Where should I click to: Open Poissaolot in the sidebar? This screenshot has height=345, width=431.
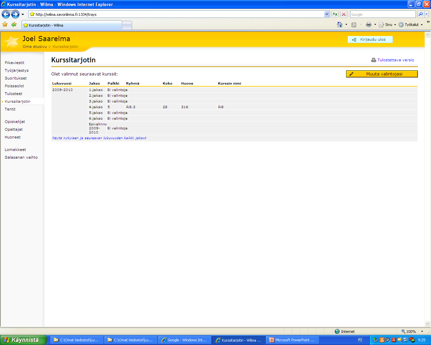point(14,86)
